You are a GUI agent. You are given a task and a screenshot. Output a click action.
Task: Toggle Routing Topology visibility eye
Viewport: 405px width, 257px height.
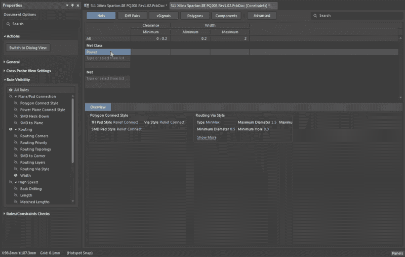tap(16, 149)
